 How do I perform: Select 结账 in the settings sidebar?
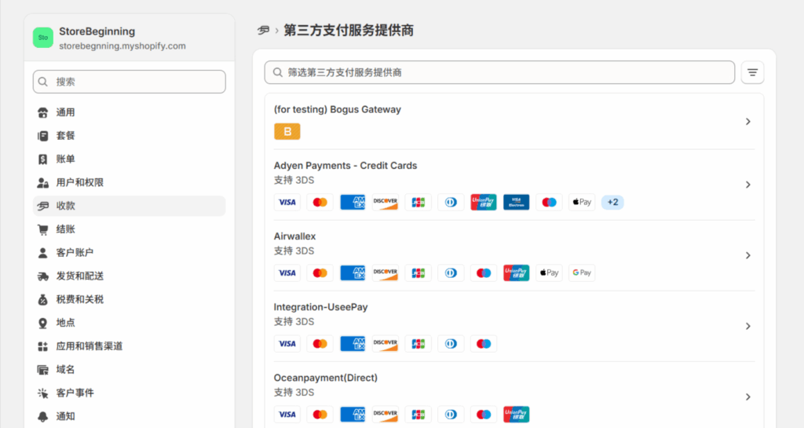pyautogui.click(x=65, y=229)
